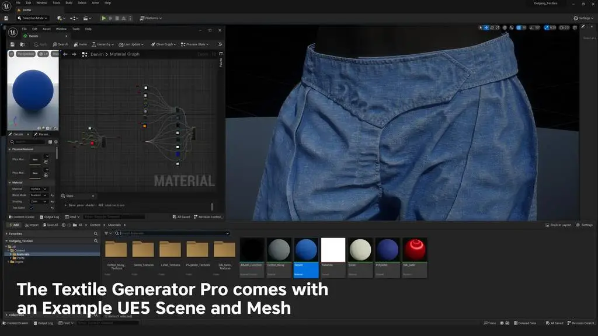Click Save All in Content Browser
The width and height of the screenshot is (598, 336).
point(50,225)
